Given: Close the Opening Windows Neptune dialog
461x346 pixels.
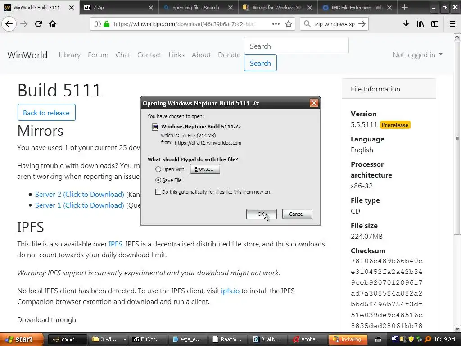Looking at the screenshot, I should click(314, 103).
